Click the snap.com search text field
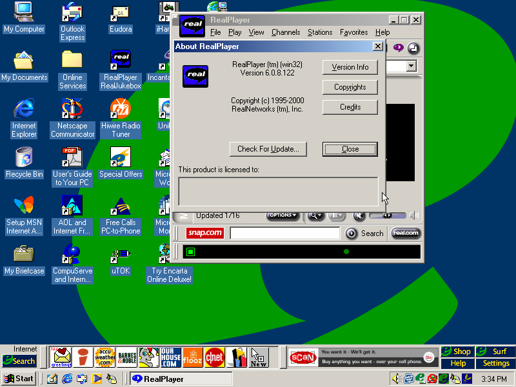 click(284, 233)
